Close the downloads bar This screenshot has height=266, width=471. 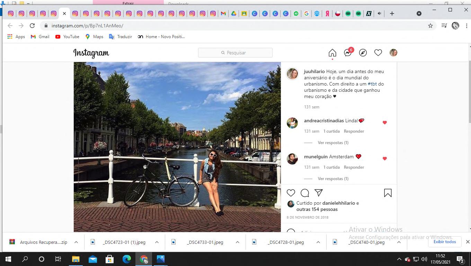[468, 242]
